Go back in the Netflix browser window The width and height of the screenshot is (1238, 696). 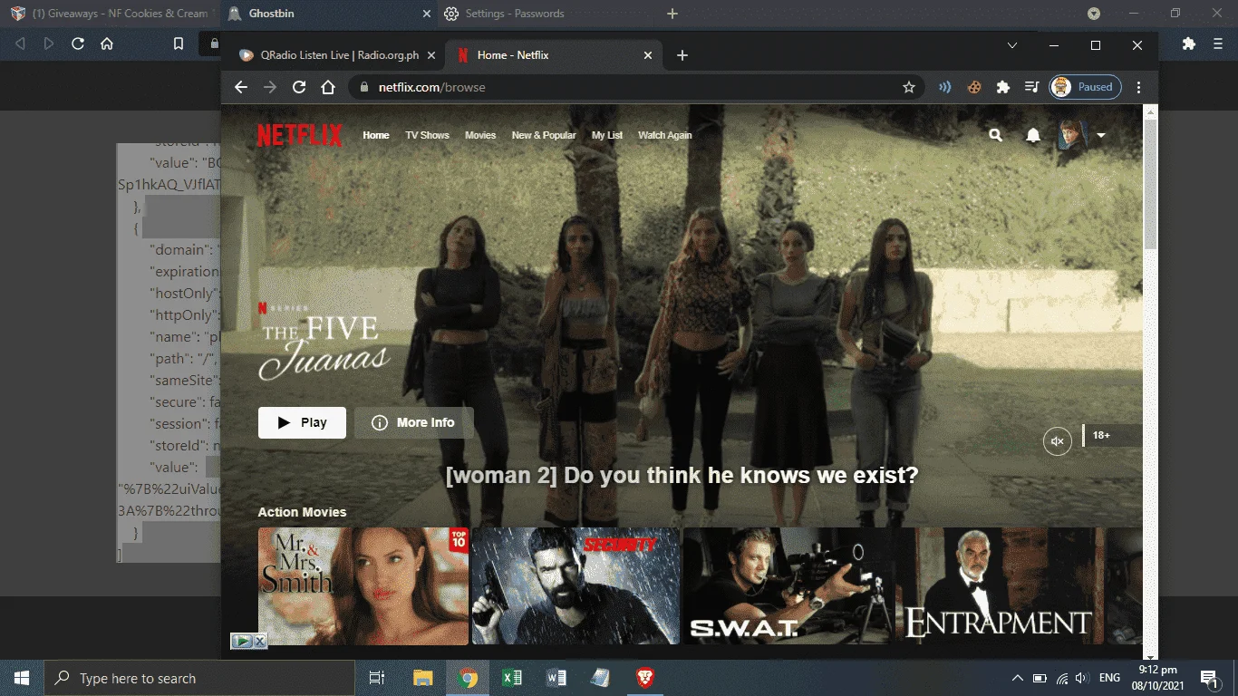240,87
